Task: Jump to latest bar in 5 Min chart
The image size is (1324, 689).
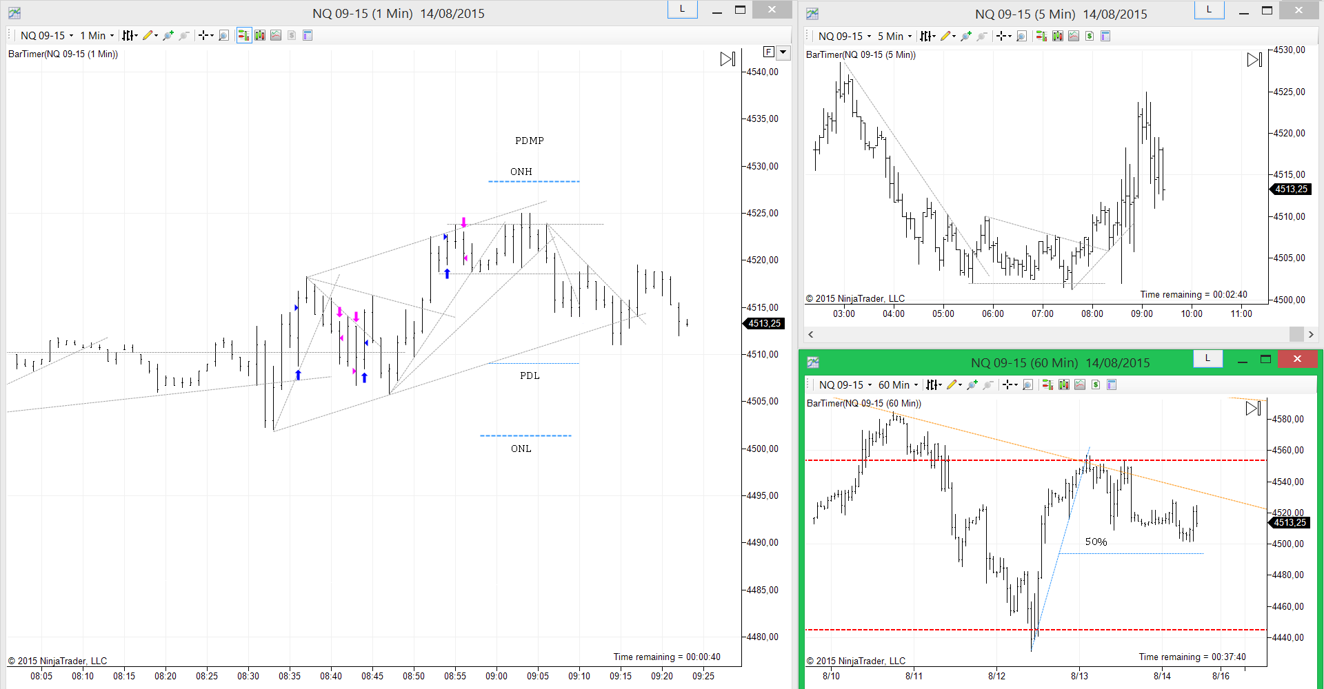Action: 1255,60
